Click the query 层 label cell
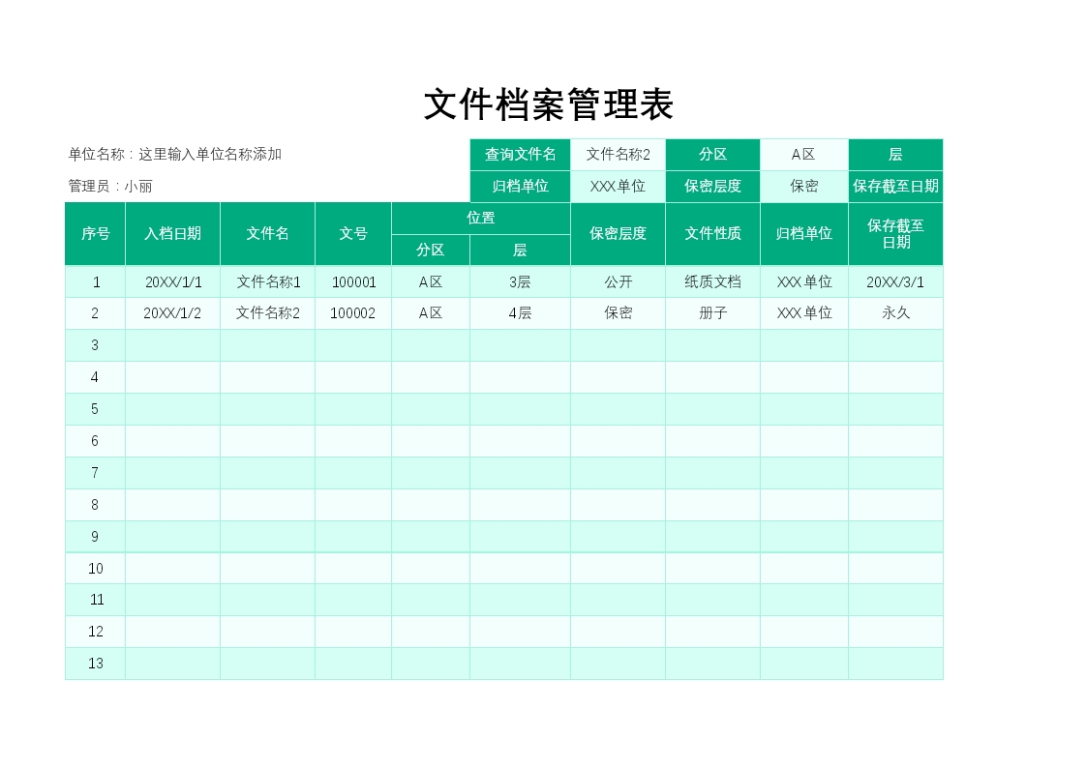 pos(895,155)
